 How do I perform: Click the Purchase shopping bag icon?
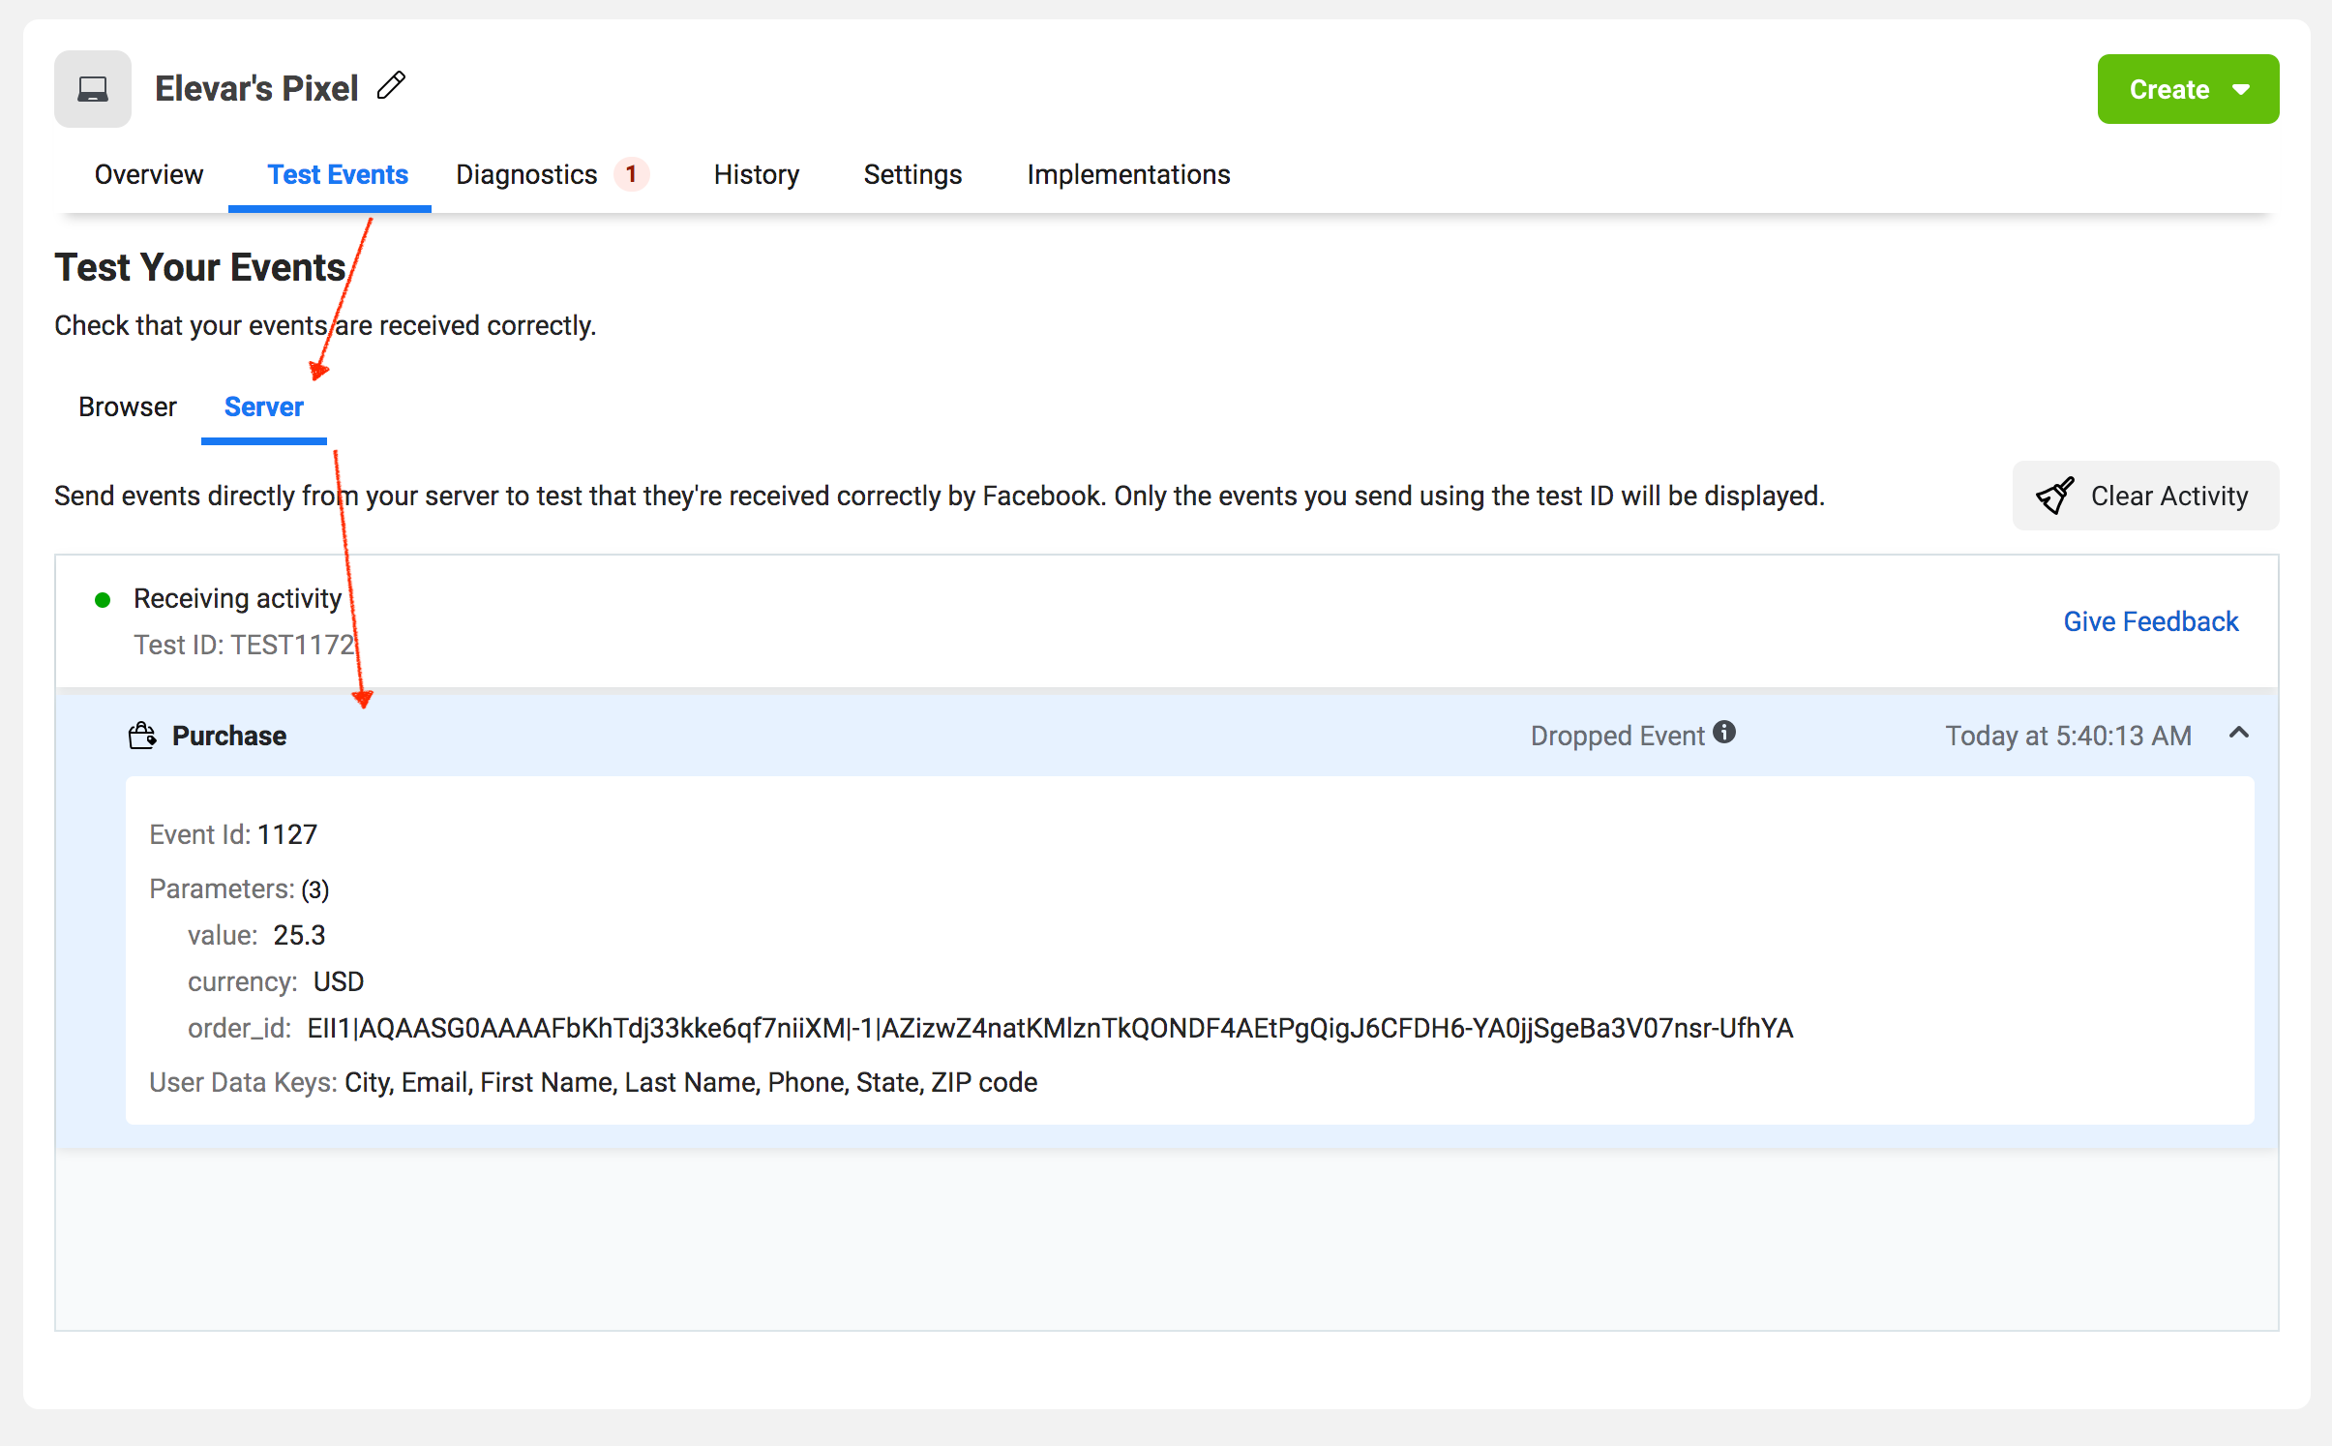tap(142, 736)
